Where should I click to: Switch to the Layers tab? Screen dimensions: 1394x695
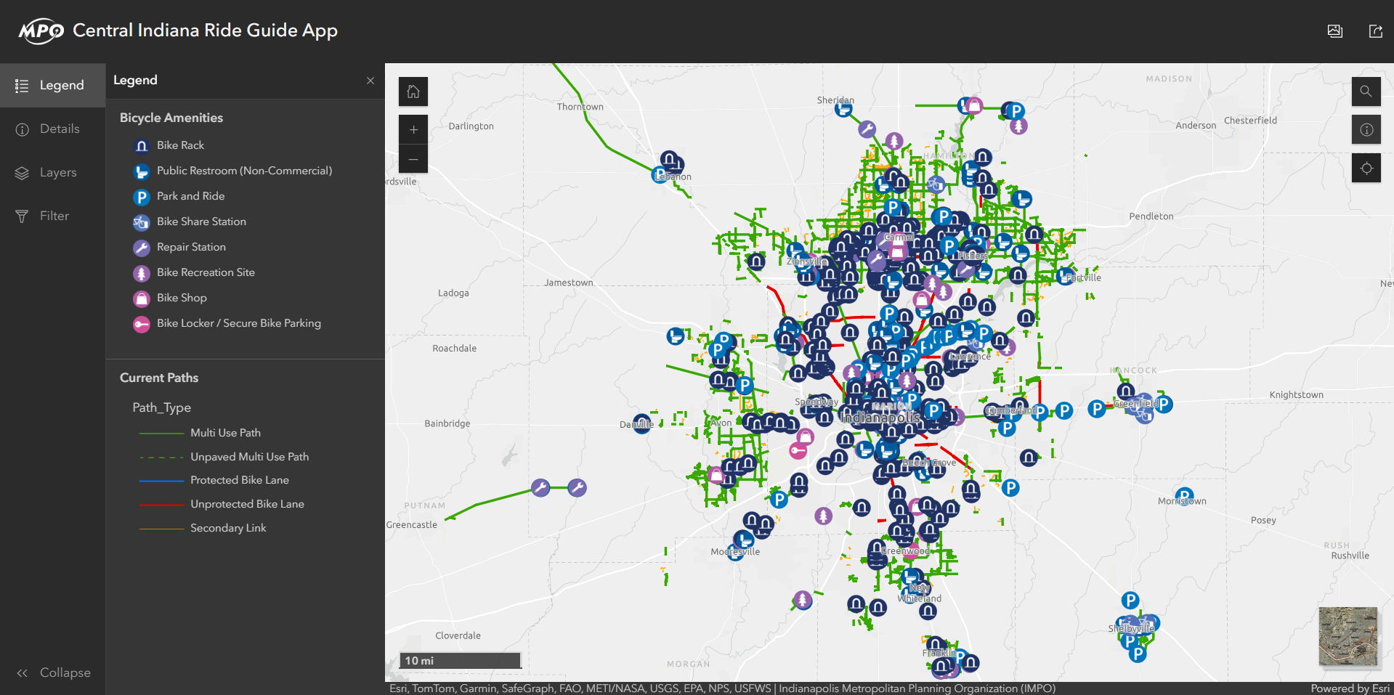tap(52, 173)
